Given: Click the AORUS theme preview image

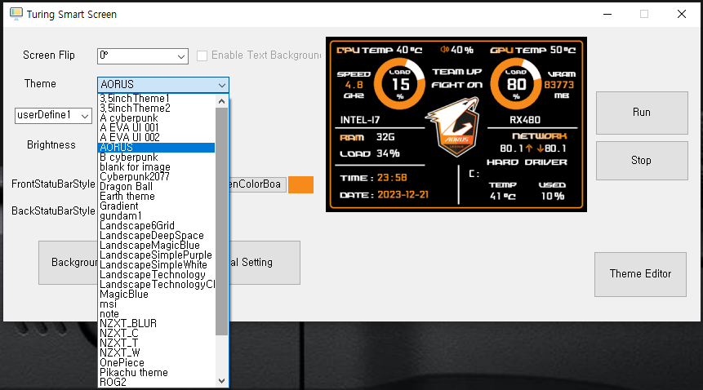Looking at the screenshot, I should tap(456, 125).
